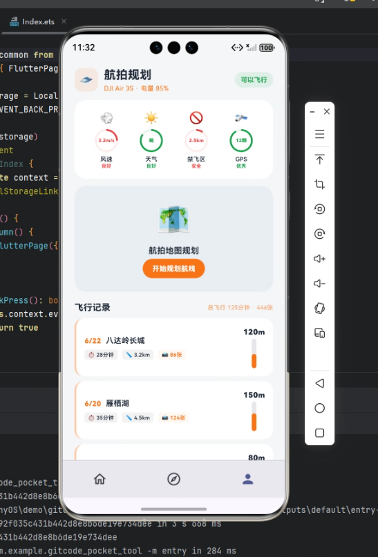Viewport: 378px width, 557px height.
Task: Tap the 飞行记录 section heading
Action: tap(93, 307)
